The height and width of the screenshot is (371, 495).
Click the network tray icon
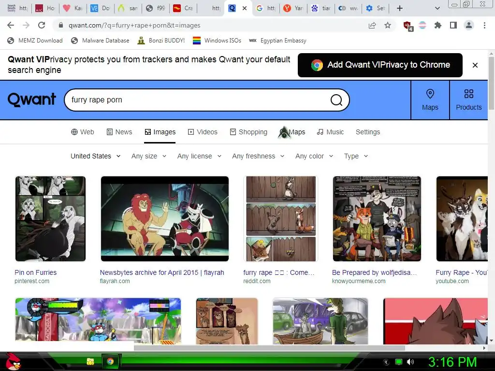coord(399,362)
